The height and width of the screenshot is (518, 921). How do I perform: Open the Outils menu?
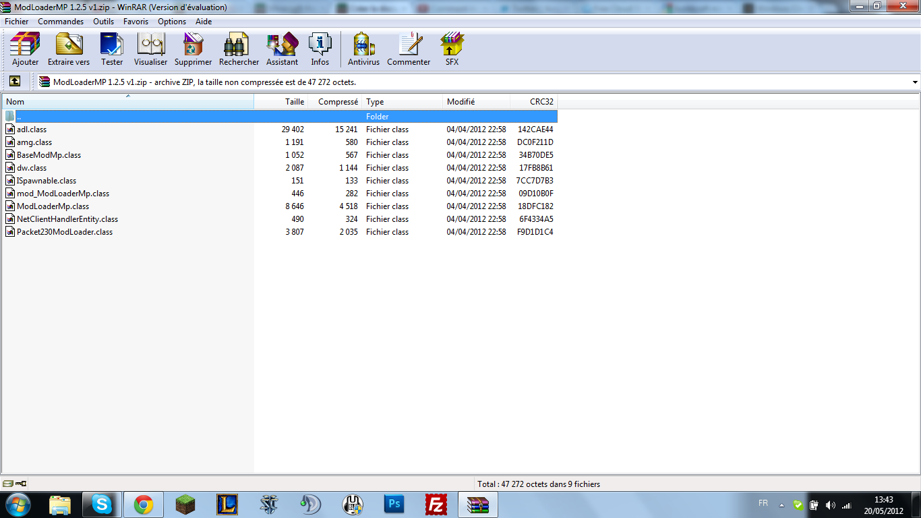point(104,22)
